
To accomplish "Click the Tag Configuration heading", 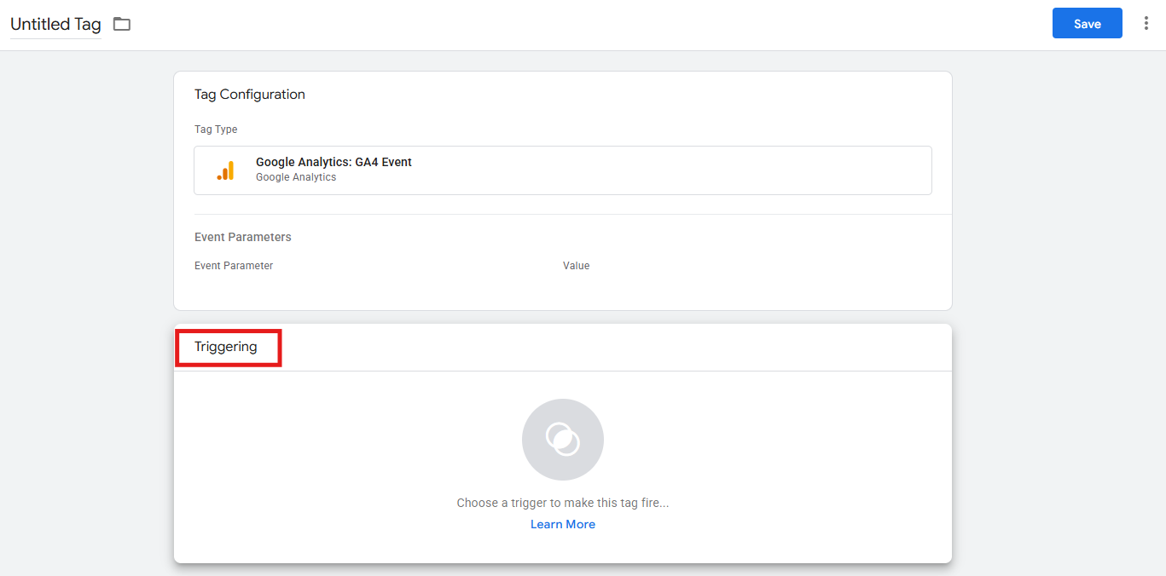I will point(250,95).
